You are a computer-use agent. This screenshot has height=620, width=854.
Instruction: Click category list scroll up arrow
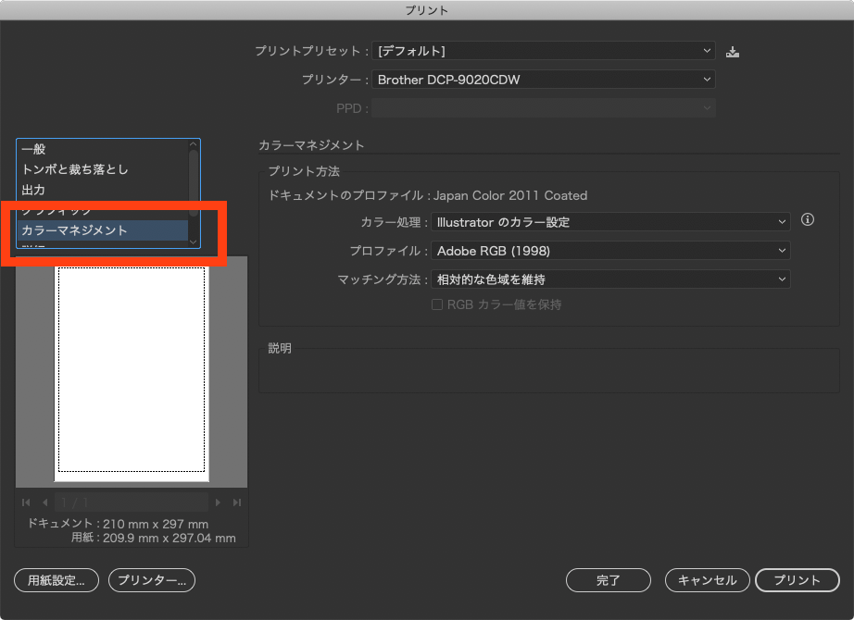(193, 144)
